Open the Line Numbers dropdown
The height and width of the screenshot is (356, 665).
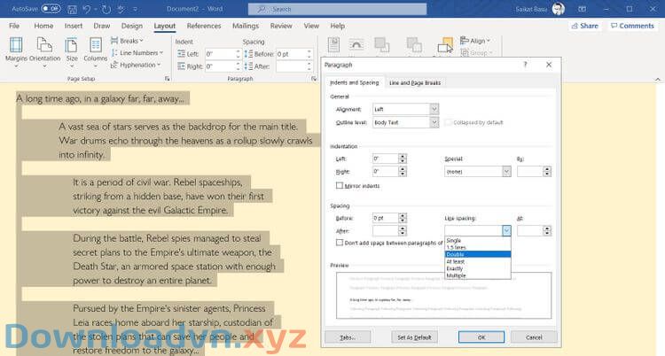pyautogui.click(x=137, y=53)
